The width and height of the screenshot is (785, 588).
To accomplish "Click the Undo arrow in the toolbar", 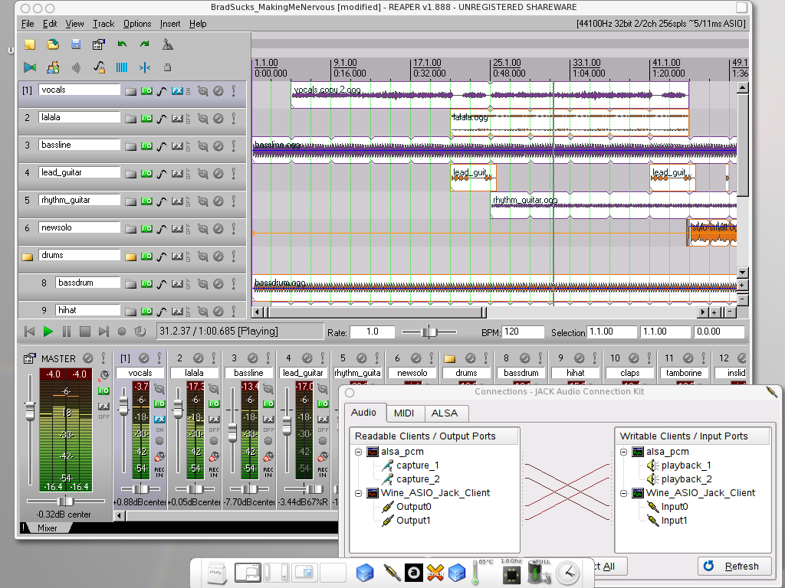I will [122, 44].
